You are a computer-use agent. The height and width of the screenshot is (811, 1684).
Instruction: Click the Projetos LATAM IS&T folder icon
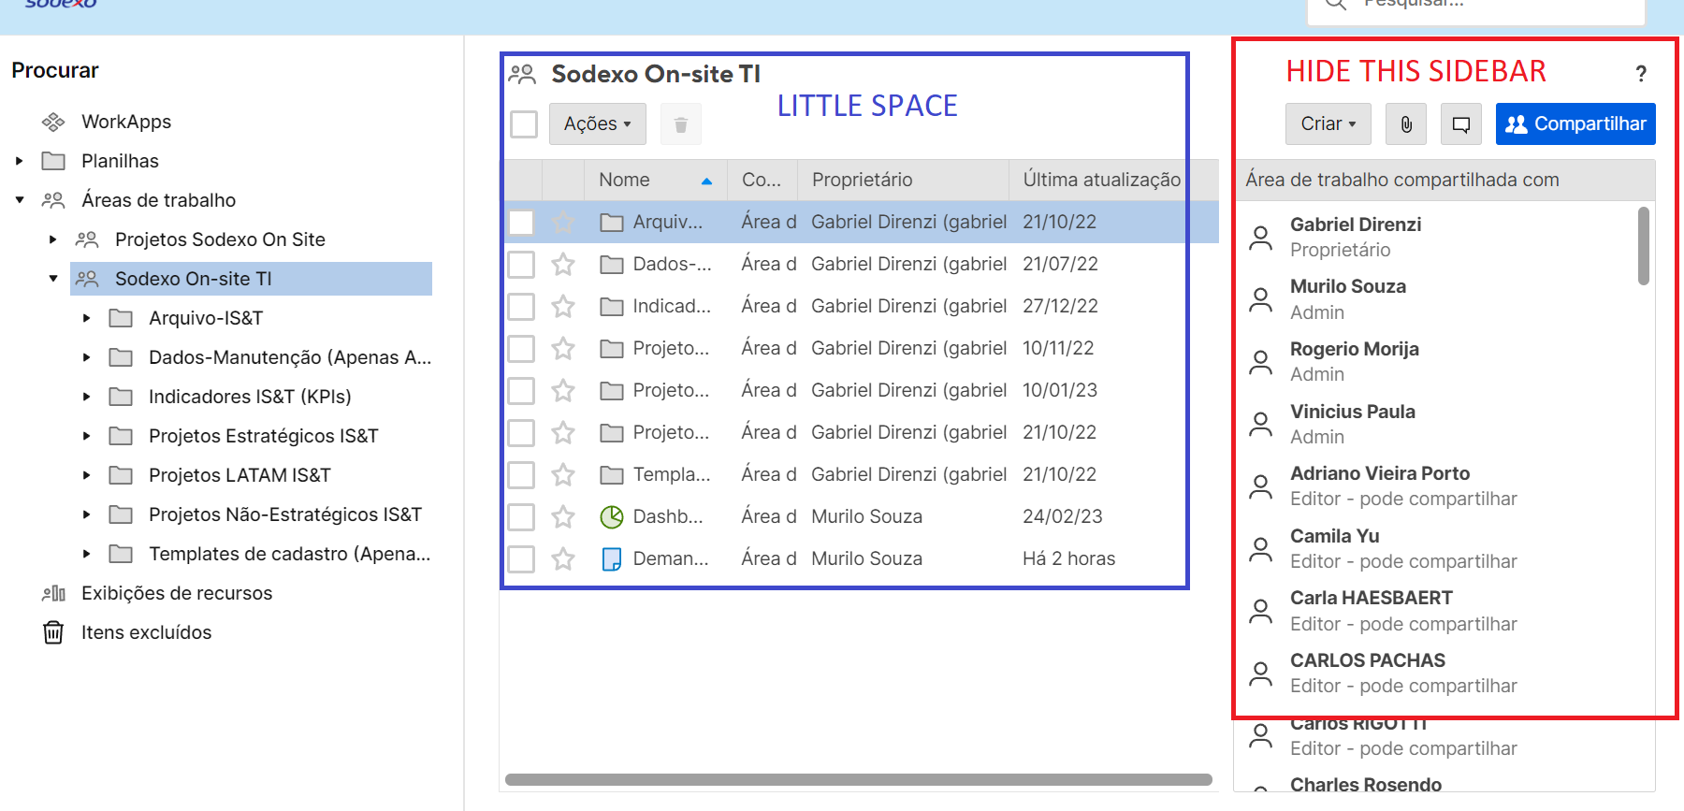pyautogui.click(x=121, y=475)
